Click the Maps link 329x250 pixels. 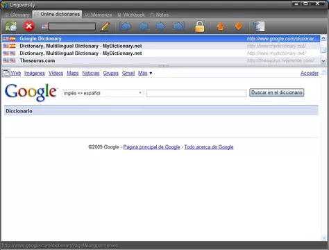(73, 73)
